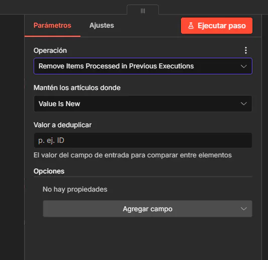Open the Mantén los artículos donde dropdown
This screenshot has width=268, height=260.
click(143, 104)
